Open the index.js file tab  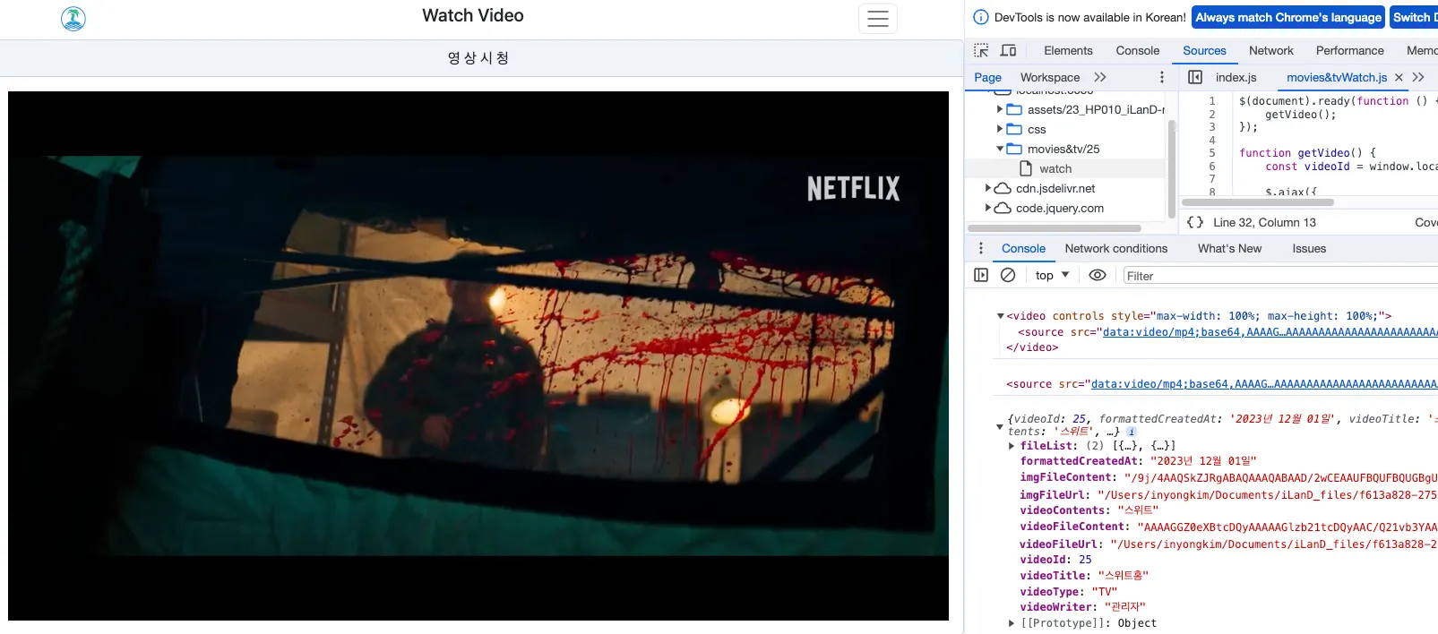1236,77
